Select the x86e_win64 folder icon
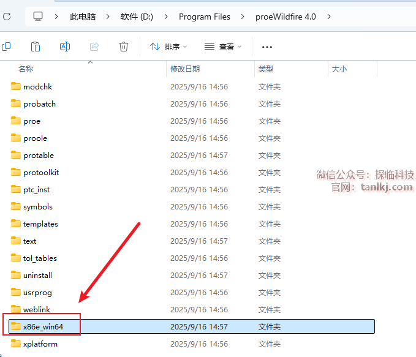Image resolution: width=416 pixels, height=357 pixels. [16, 327]
